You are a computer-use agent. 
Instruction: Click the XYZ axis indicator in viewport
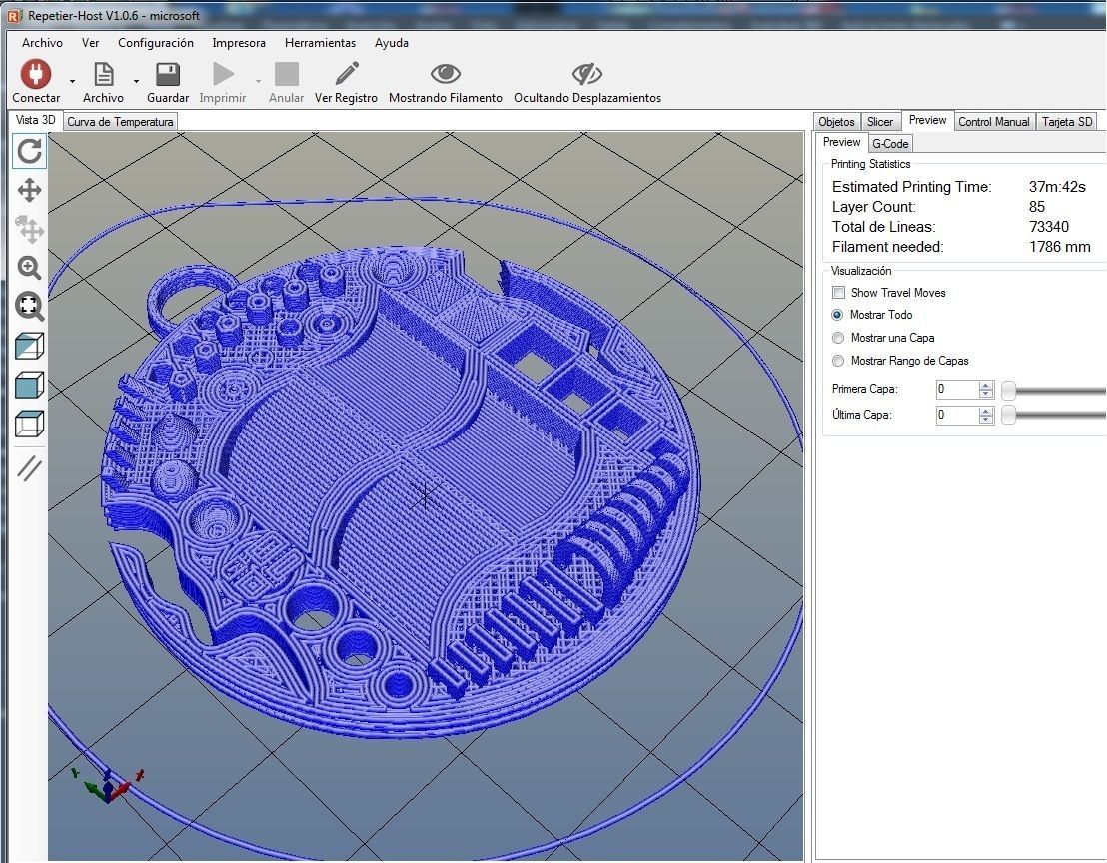pyautogui.click(x=107, y=785)
